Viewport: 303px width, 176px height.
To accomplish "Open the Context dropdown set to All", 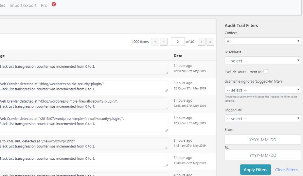I will click(263, 41).
